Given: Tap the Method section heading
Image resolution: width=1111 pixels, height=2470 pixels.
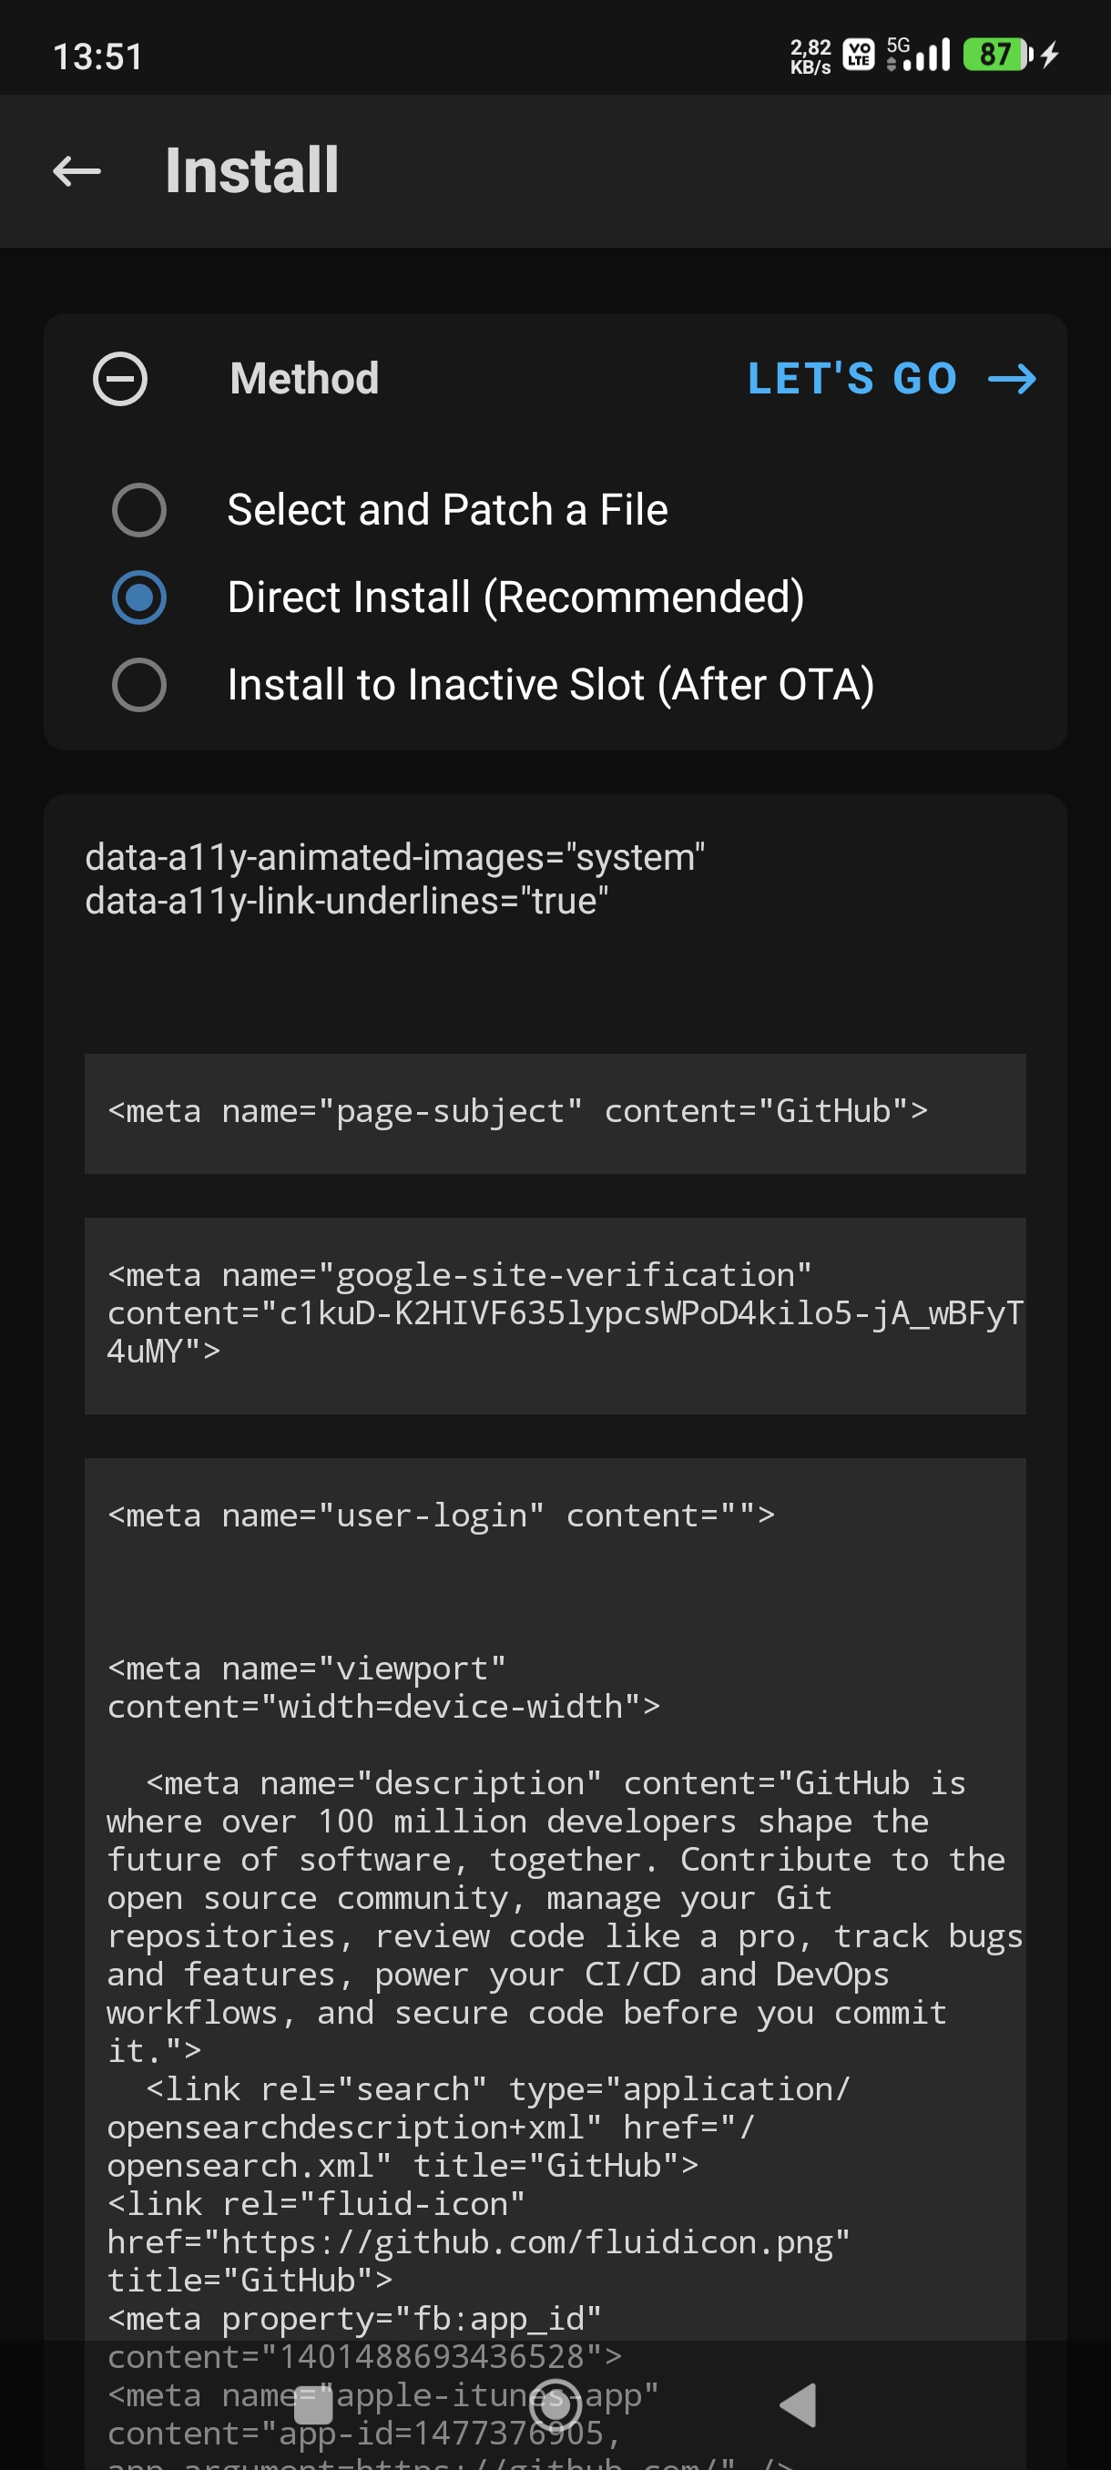Looking at the screenshot, I should [x=305, y=379].
